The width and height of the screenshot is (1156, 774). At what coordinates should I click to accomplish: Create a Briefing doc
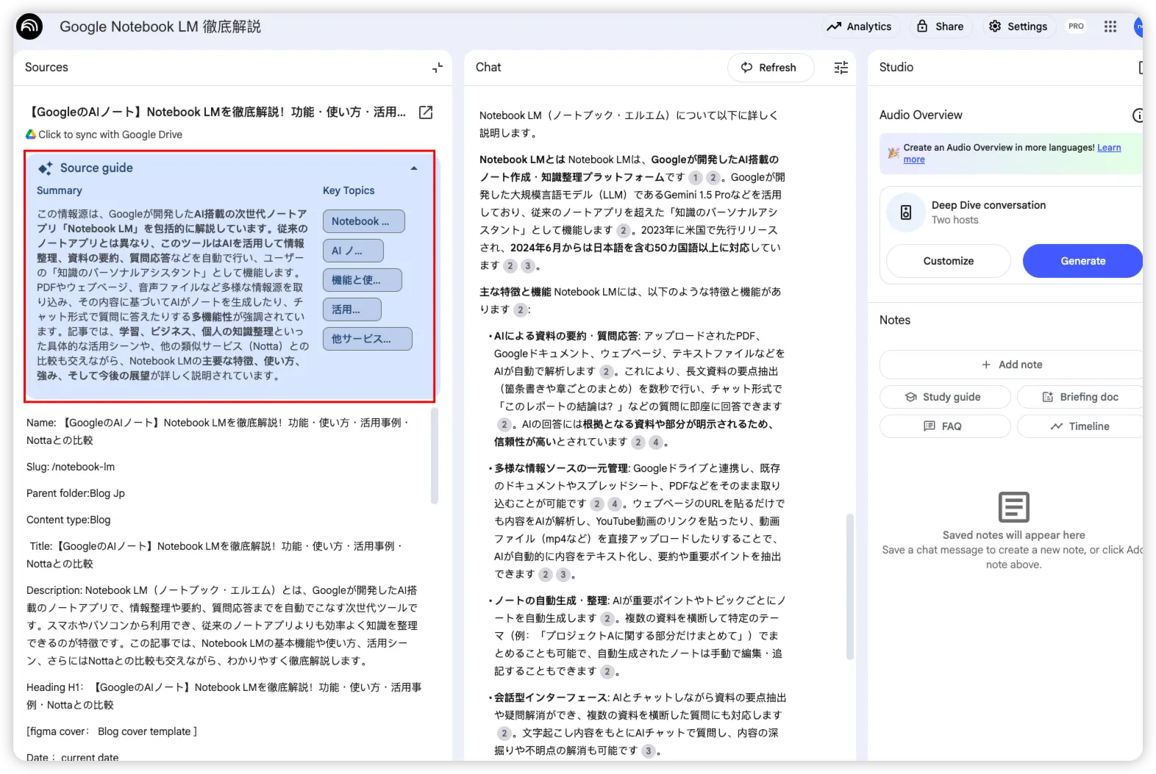tap(1080, 397)
